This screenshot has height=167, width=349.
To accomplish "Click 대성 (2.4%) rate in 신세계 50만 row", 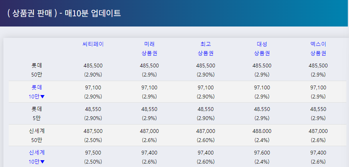I will click(x=262, y=140).
